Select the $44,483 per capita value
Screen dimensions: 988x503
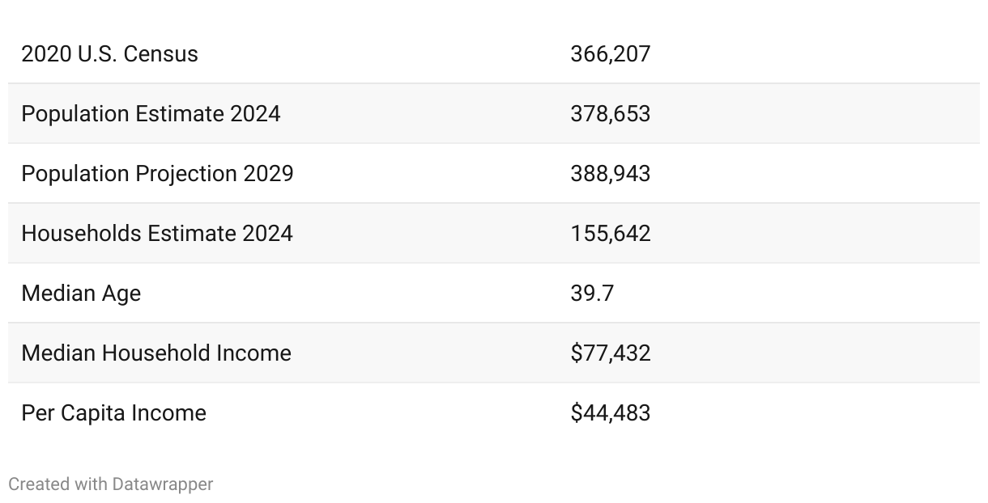610,413
